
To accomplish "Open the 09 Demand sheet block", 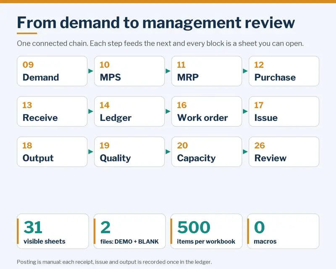I will click(x=52, y=71).
